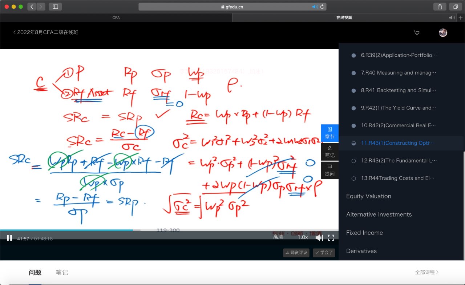Viewport: 465px width, 285px height.
Task: Expand the Alternative Investments section
Action: 379,214
